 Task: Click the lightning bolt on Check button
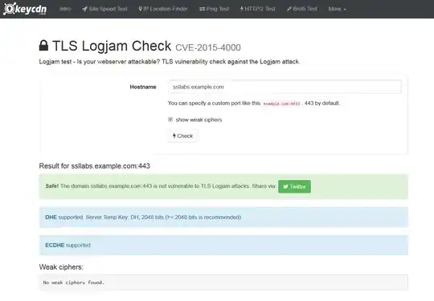pyautogui.click(x=174, y=136)
